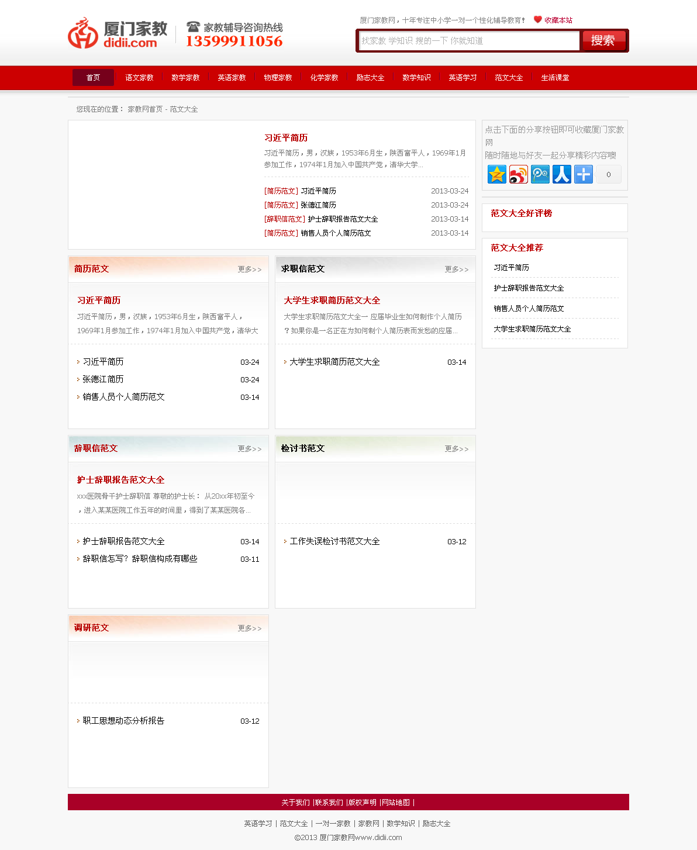Share to Renren with the 人 icon
The image size is (697, 850).
click(561, 174)
